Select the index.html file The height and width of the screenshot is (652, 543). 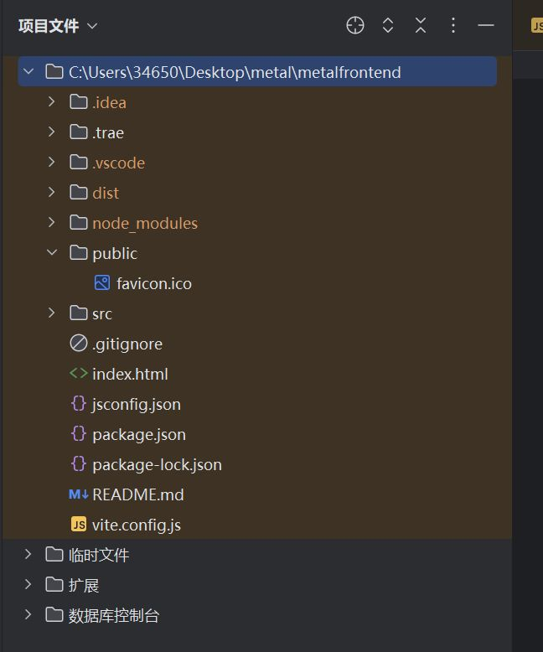(x=130, y=374)
